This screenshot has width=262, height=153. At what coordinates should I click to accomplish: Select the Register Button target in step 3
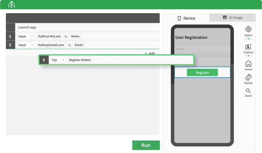80,60
